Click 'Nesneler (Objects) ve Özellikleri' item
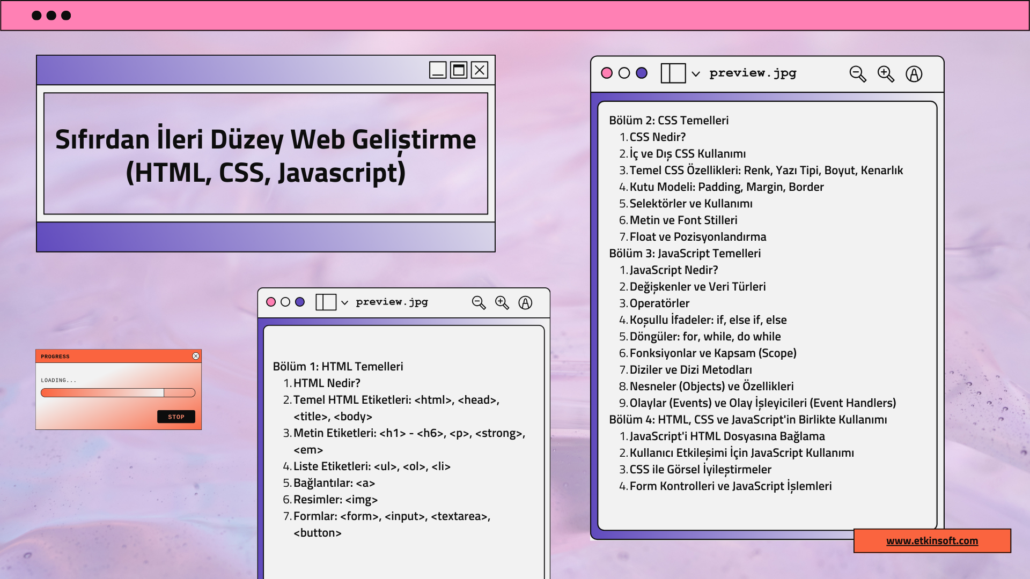Screen dimensions: 1030x579 tap(711, 386)
